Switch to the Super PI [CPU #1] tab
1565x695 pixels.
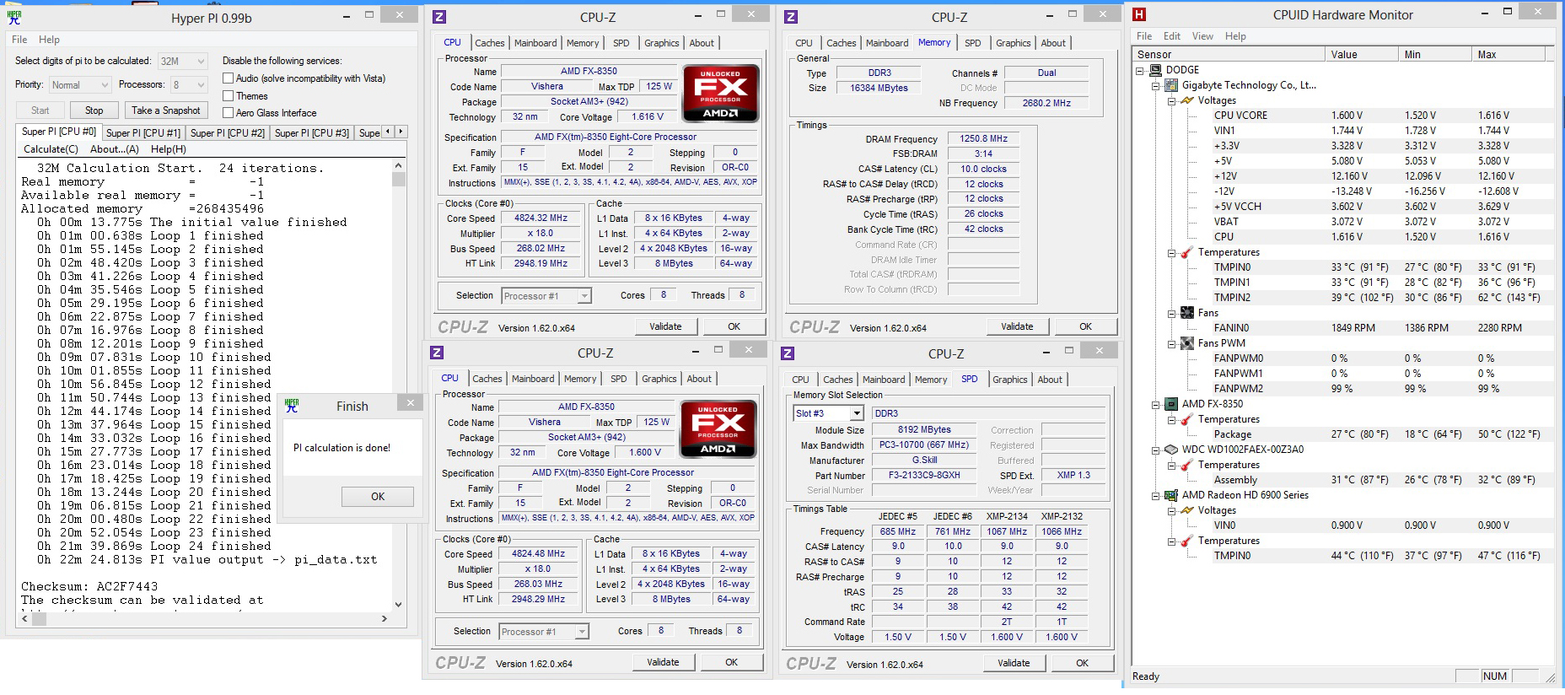[143, 133]
